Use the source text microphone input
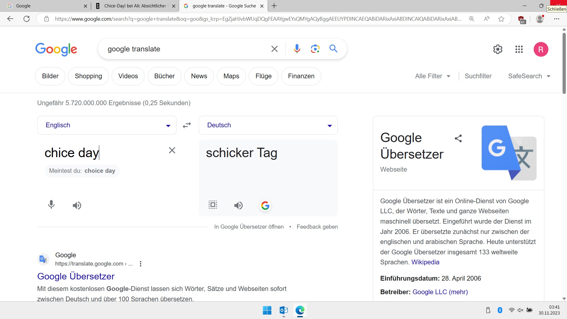567x319 pixels. [51, 205]
